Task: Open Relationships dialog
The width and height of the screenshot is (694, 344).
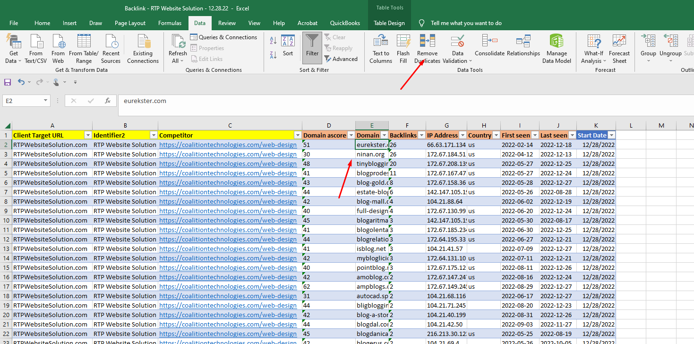Action: tap(523, 46)
